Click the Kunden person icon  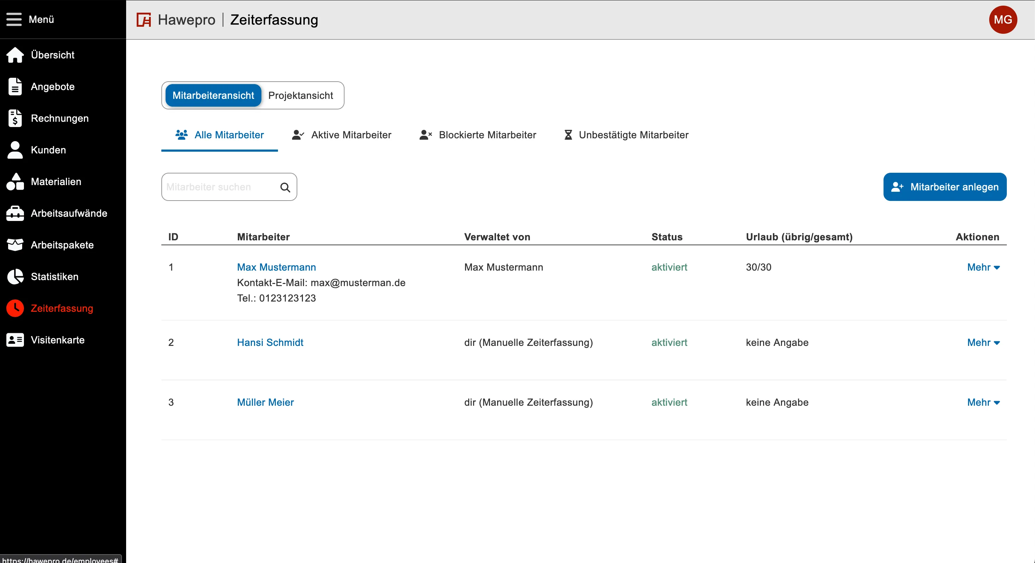(x=15, y=150)
